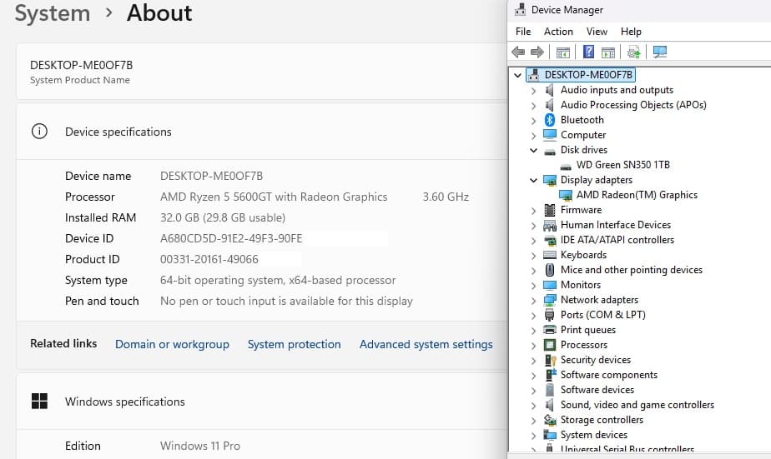This screenshot has width=771, height=459.
Task: Click the Back arrow in Device Manager toolbar
Action: click(518, 52)
